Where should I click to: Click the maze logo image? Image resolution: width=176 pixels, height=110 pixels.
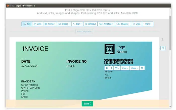110,49
